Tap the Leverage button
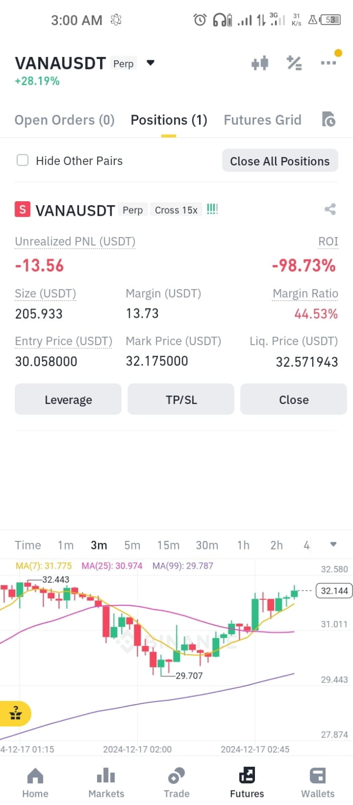 (x=68, y=399)
